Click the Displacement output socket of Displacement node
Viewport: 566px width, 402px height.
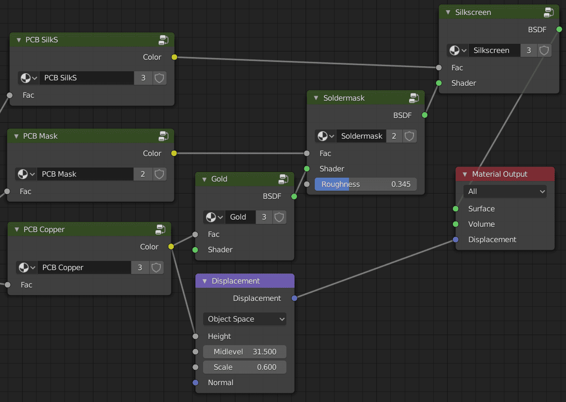point(295,298)
